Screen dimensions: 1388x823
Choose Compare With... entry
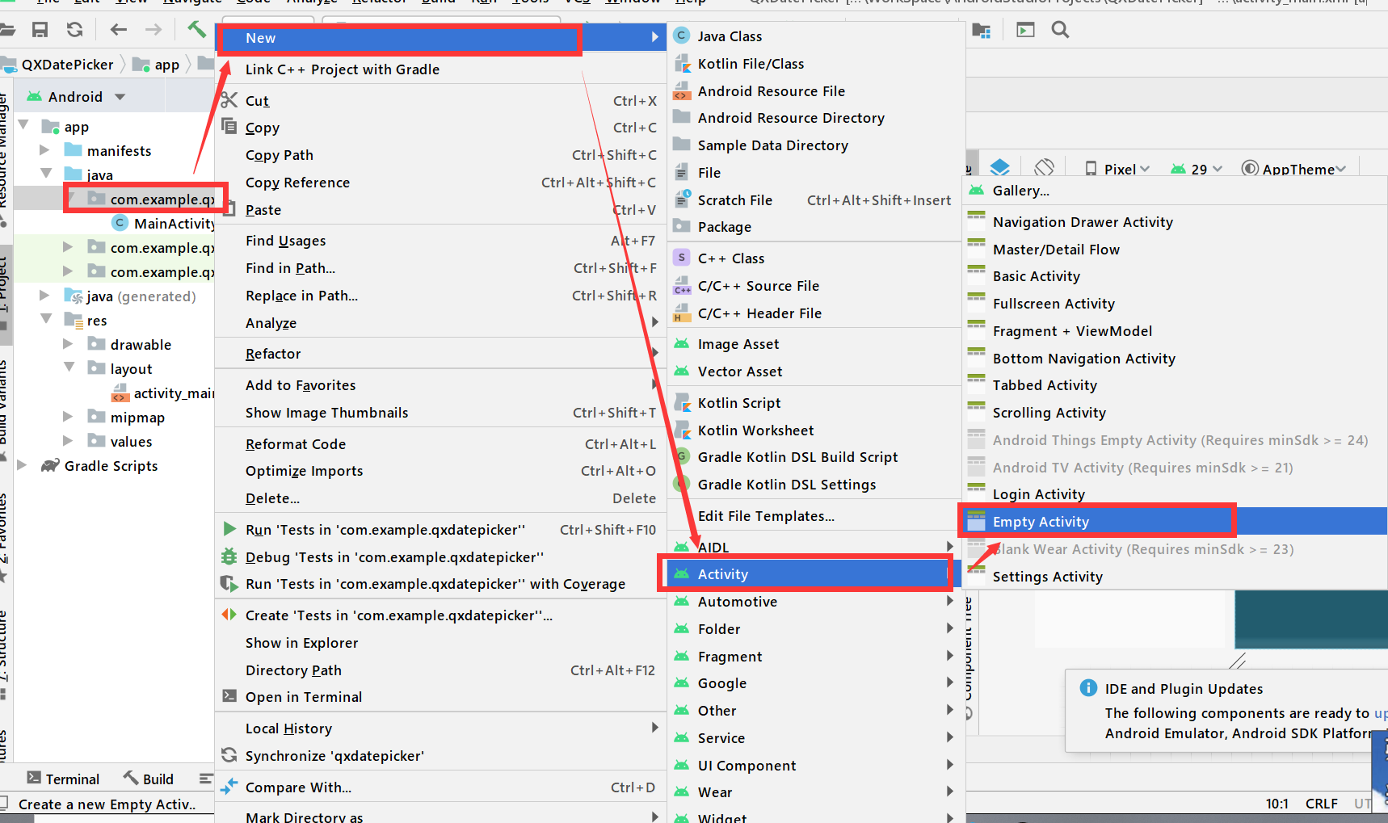pos(440,787)
